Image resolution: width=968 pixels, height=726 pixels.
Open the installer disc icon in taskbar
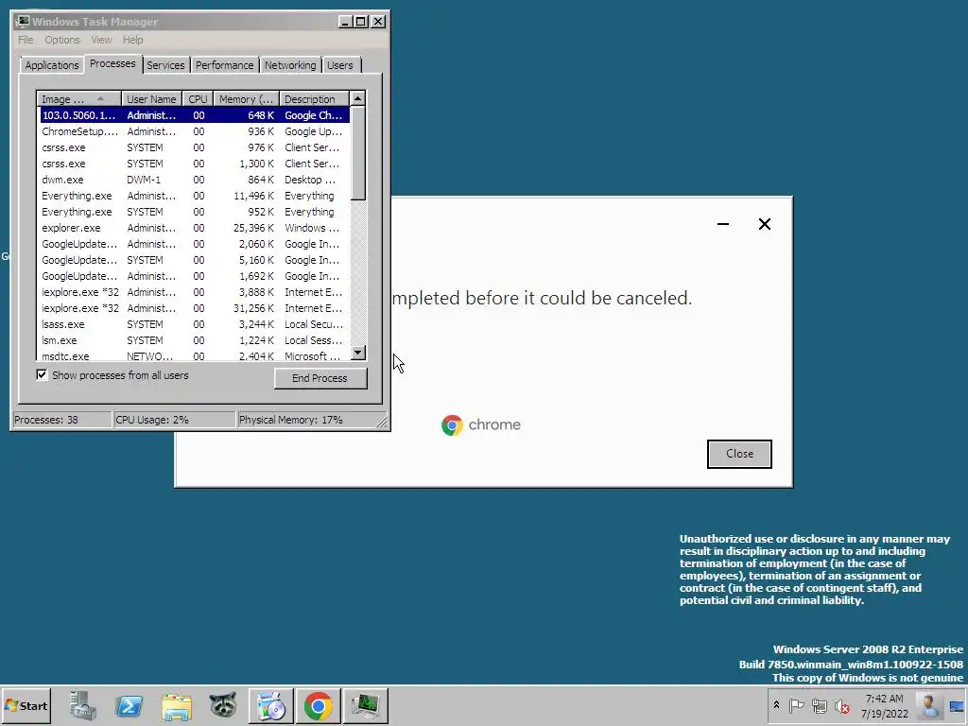click(x=271, y=705)
